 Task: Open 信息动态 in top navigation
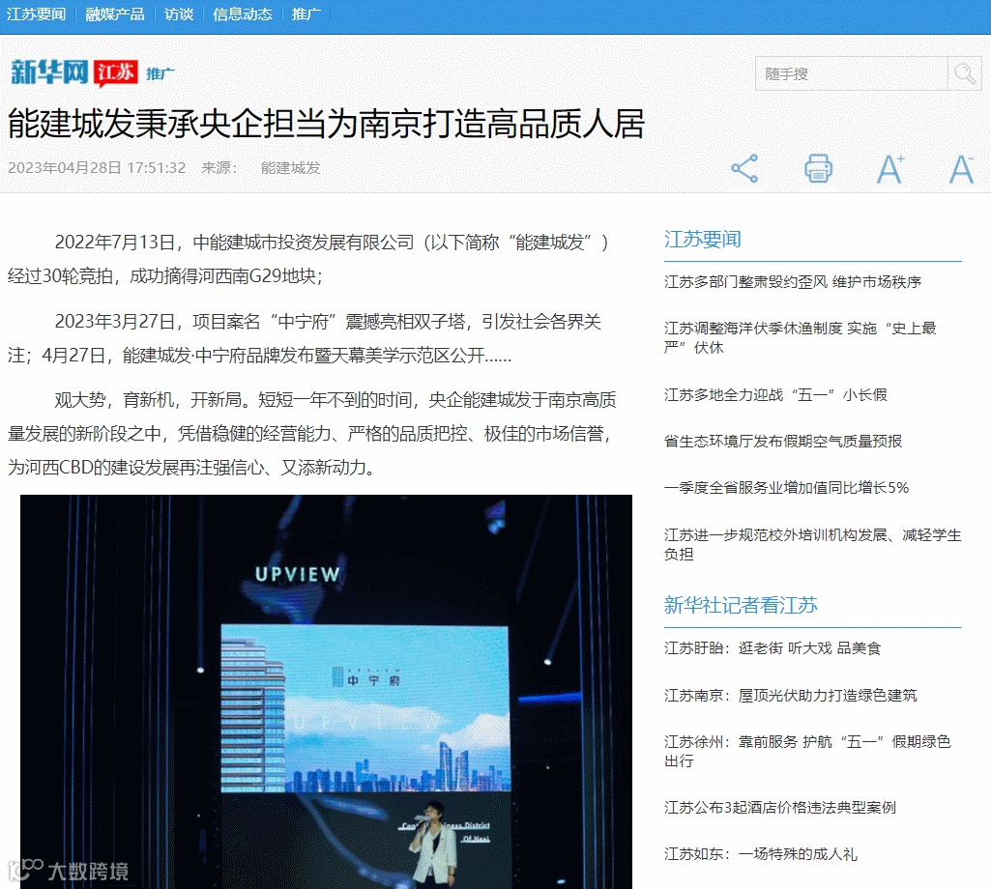243,14
